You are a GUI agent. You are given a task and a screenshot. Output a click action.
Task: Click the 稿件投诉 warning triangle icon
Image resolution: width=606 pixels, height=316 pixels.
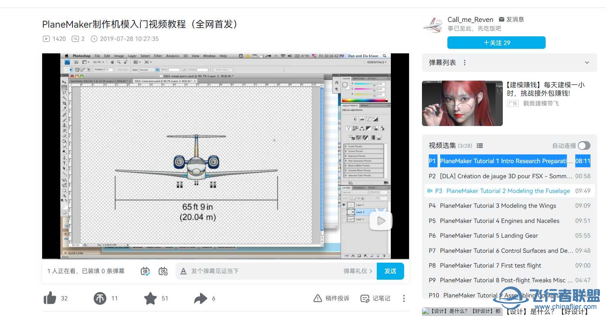coord(318,298)
